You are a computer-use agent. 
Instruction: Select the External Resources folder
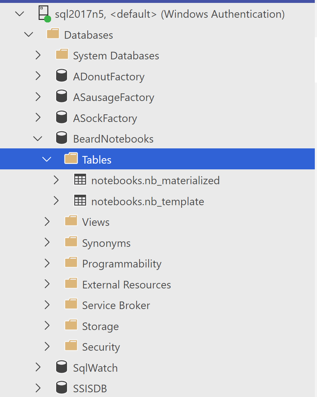point(126,284)
